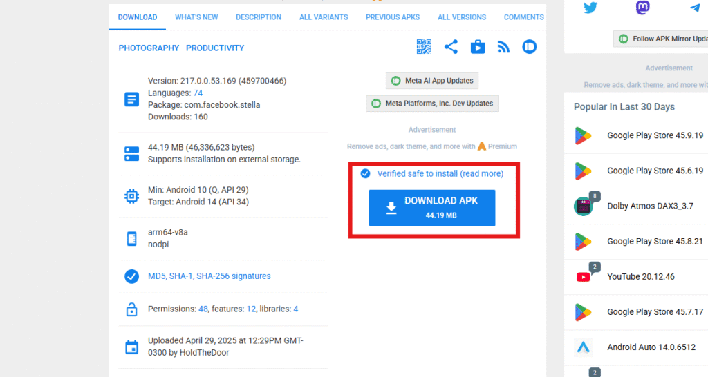Image resolution: width=708 pixels, height=377 pixels.
Task: Click the 44.19 MB (46,336,623 bytes) text
Action: tap(201, 148)
